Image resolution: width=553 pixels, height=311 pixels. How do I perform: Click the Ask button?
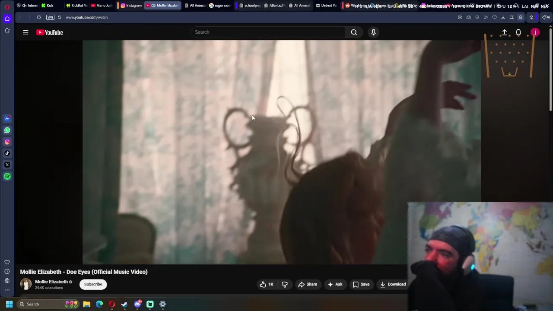coord(335,284)
